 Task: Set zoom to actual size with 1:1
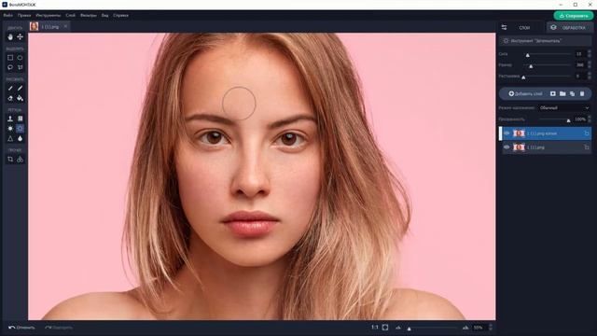pyautogui.click(x=375, y=328)
